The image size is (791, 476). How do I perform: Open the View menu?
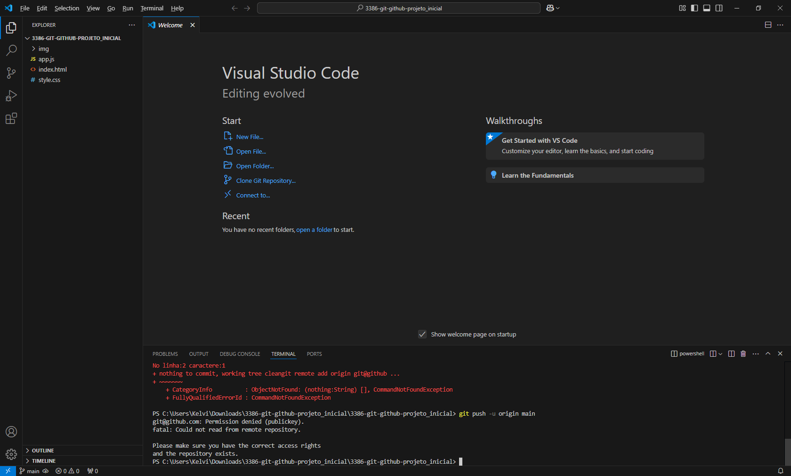point(93,8)
